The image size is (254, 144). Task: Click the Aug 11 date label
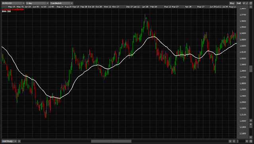point(232,7)
